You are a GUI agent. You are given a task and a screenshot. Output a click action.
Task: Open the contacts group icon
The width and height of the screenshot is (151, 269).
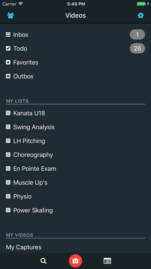click(10, 16)
